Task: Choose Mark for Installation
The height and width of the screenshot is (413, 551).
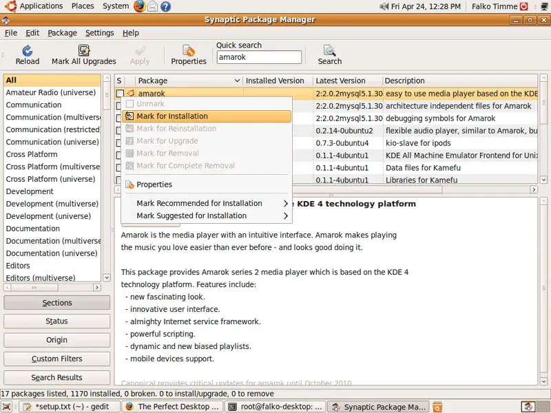Action: pyautogui.click(x=207, y=116)
